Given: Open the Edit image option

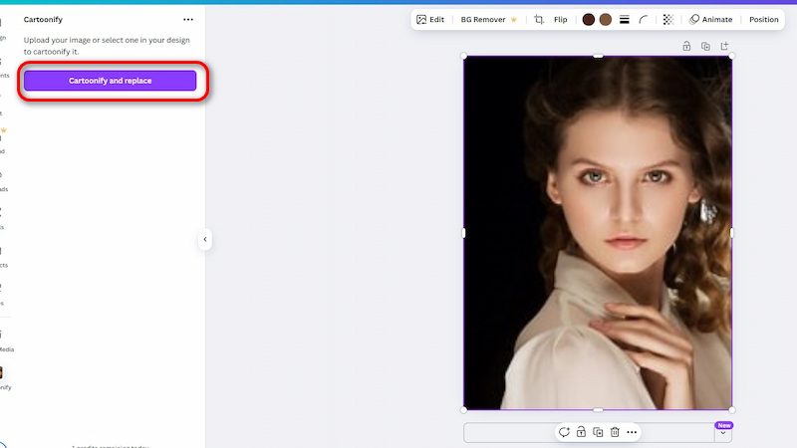Looking at the screenshot, I should coord(430,19).
